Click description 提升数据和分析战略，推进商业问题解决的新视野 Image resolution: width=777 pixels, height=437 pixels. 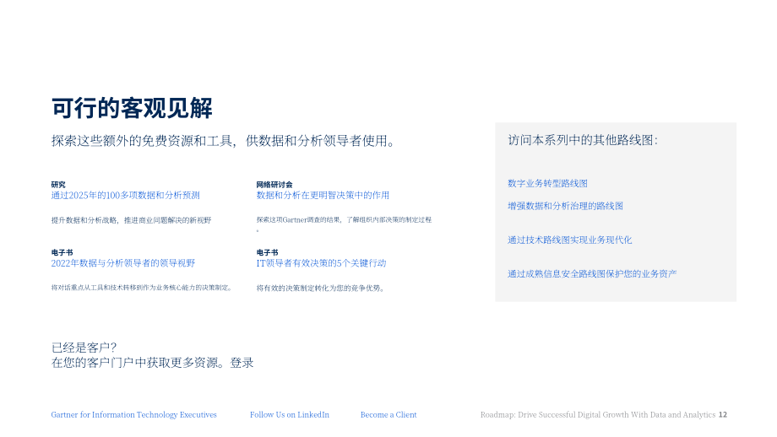coord(131,220)
